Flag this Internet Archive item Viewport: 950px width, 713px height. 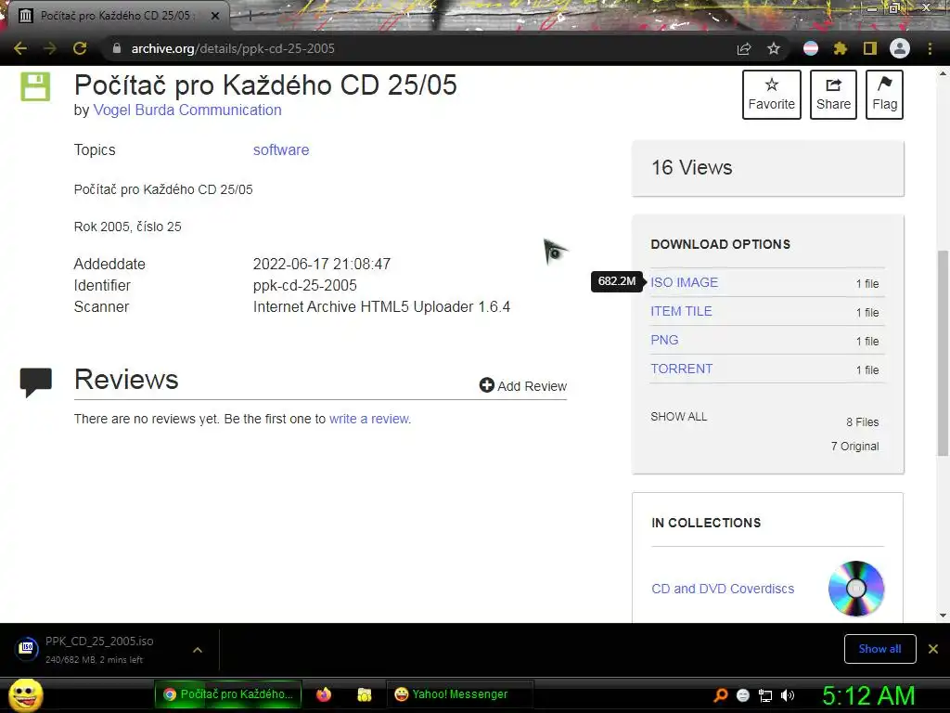884,95
